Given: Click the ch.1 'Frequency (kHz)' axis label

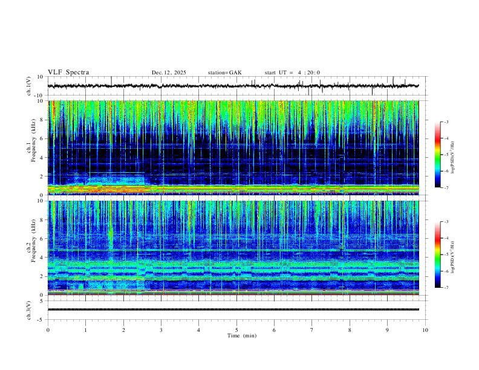Looking at the screenshot, I should pos(33,141).
